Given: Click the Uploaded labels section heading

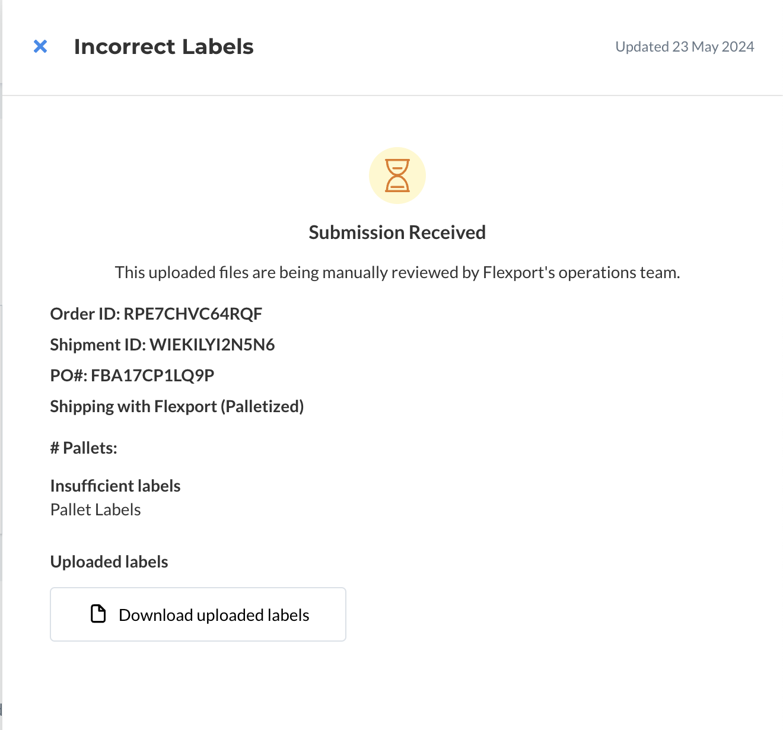Looking at the screenshot, I should pyautogui.click(x=109, y=562).
